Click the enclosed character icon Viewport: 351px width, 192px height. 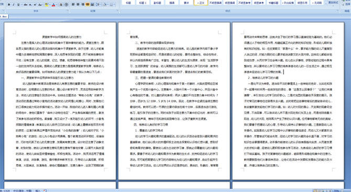[67, 5]
